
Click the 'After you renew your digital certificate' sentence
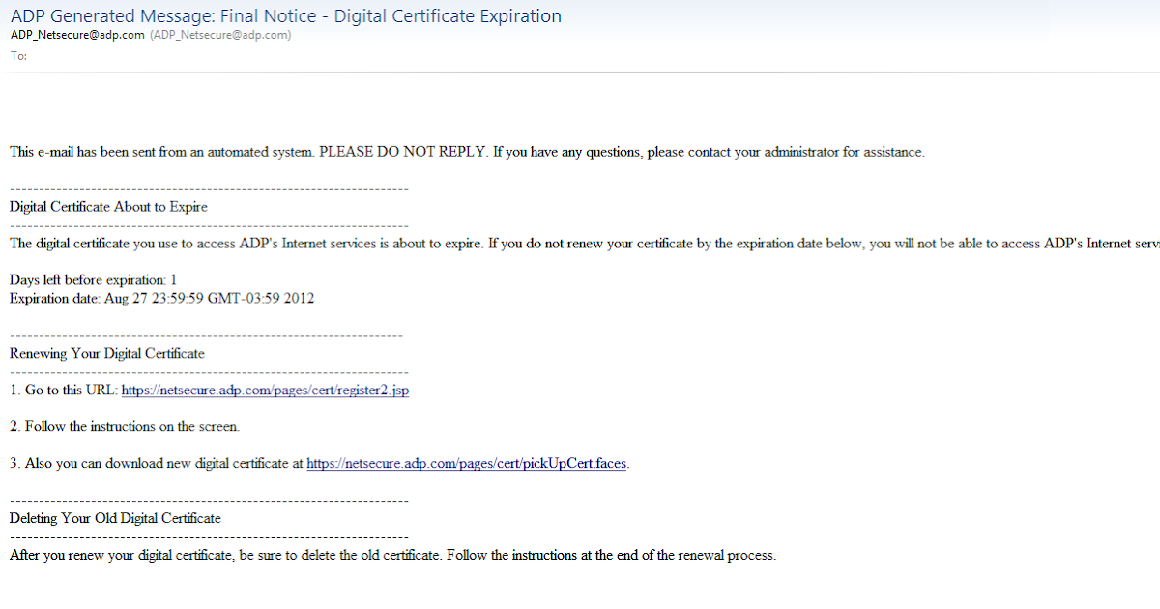tap(392, 555)
